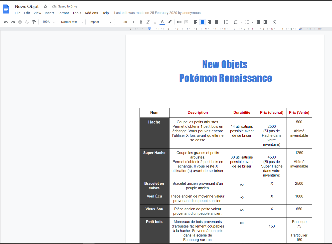Increase font size with plus button
Screen dimensions: 332x244
coord(133,22)
